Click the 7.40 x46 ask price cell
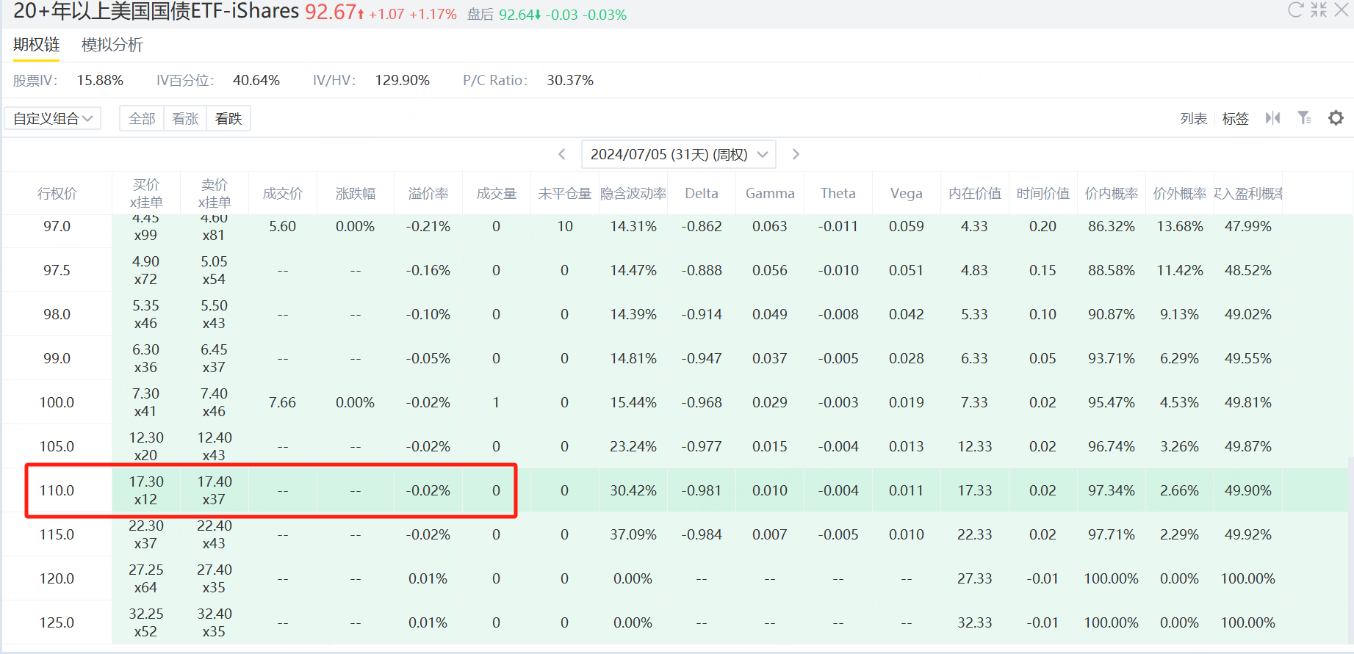Image resolution: width=1354 pixels, height=654 pixels. pos(215,402)
